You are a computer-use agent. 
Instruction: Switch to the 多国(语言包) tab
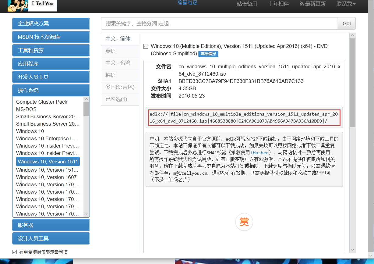pos(120,87)
